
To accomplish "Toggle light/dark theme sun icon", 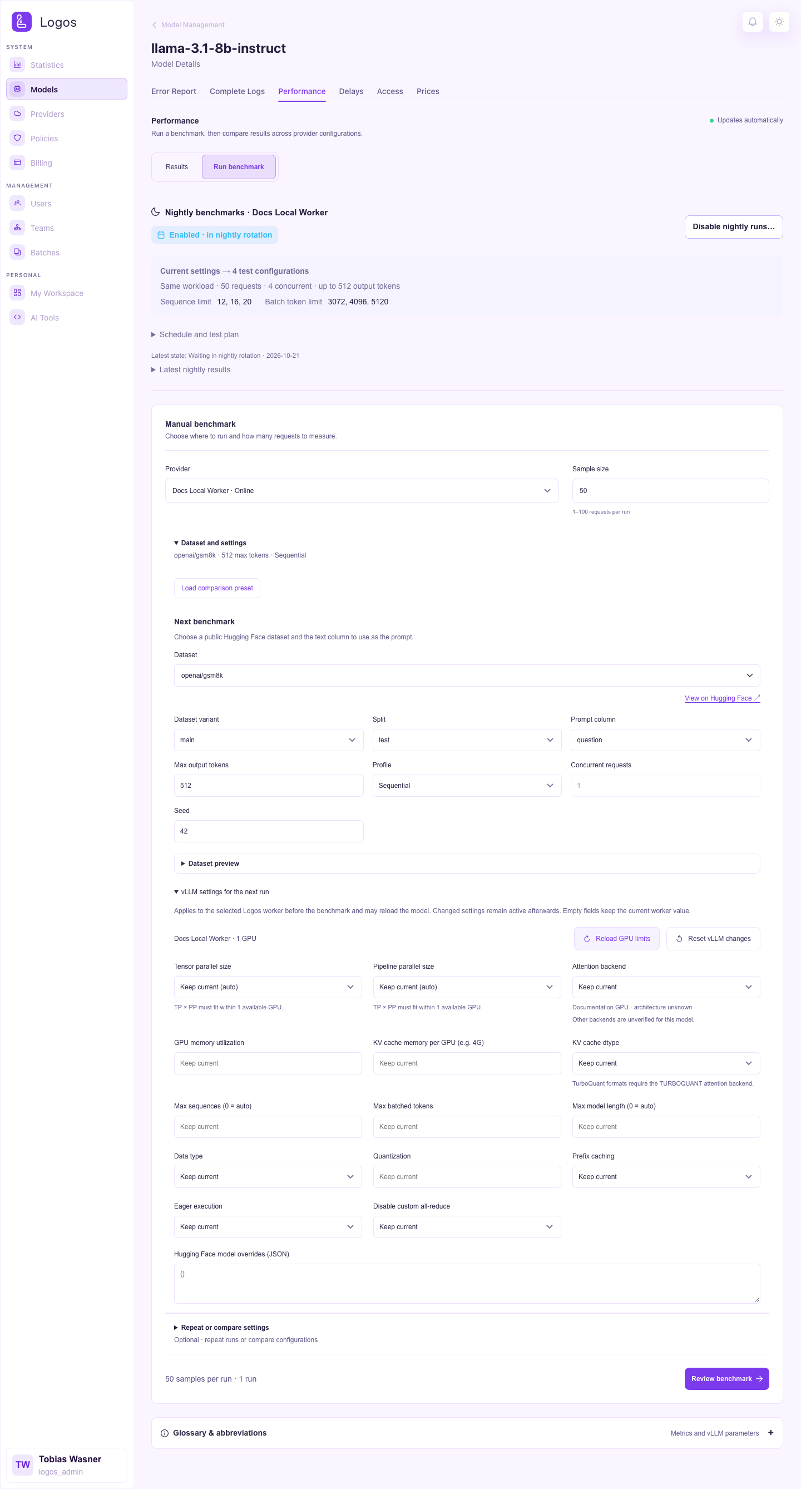I will pos(779,22).
